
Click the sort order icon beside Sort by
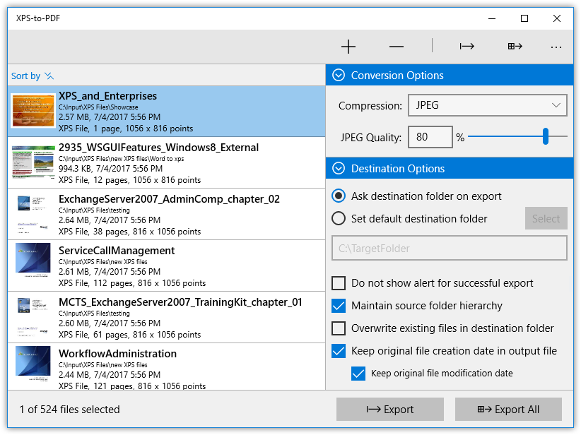point(49,76)
